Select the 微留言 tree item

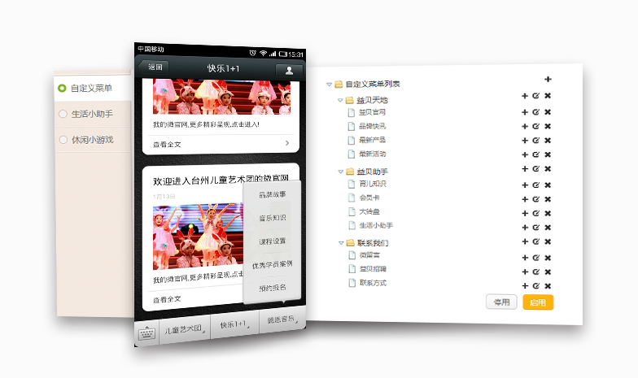pos(369,255)
